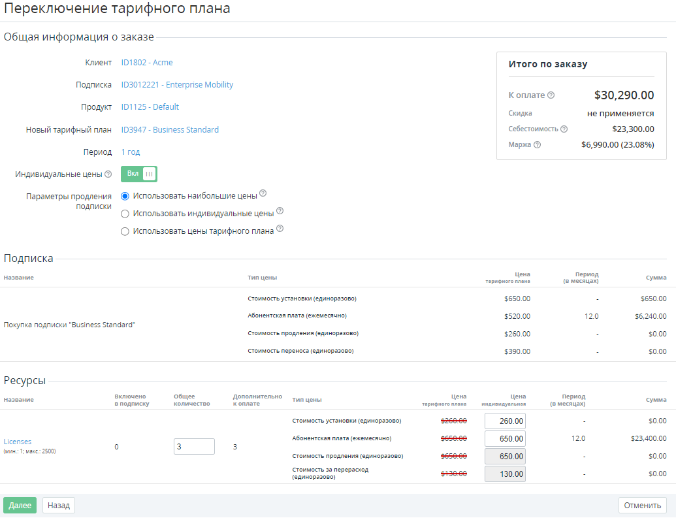Click Licenses Стоимость за перерасход label

[330, 473]
